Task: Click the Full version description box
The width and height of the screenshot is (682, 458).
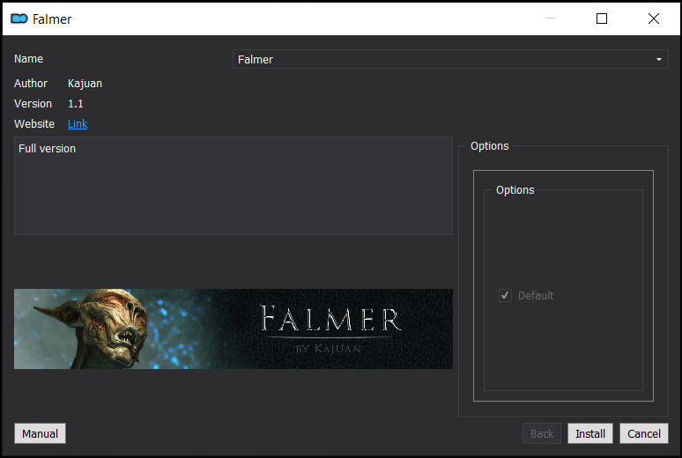Action: tap(234, 186)
